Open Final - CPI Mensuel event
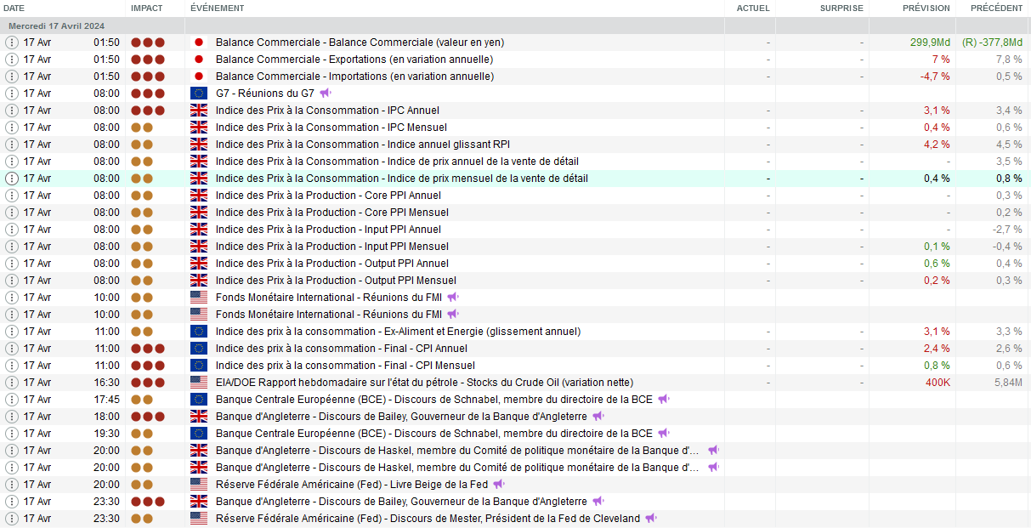 345,366
